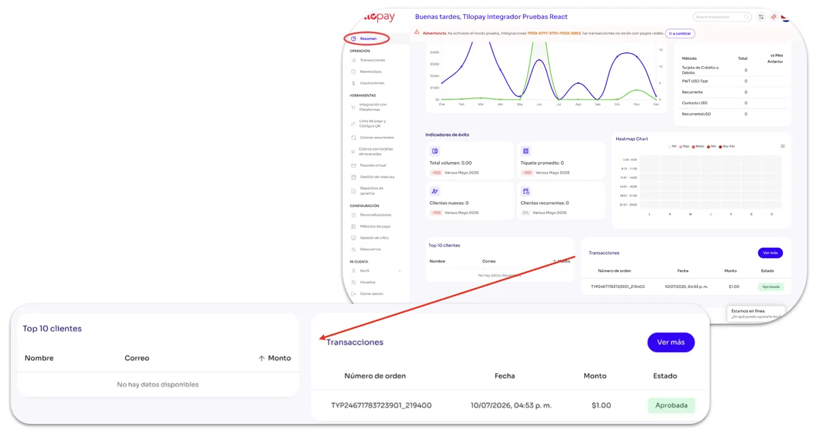Click the swap arrows icon in top bar

click(x=761, y=17)
